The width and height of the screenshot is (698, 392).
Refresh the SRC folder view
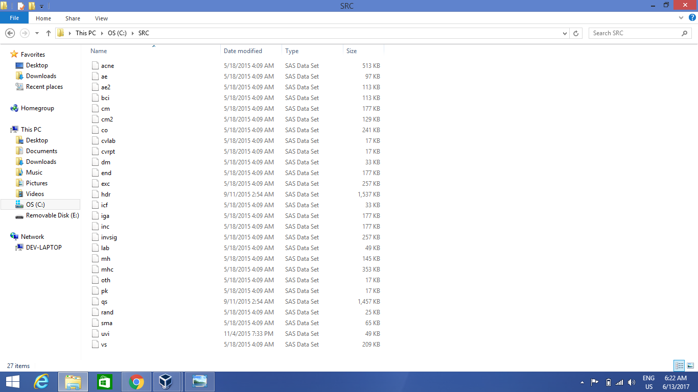pyautogui.click(x=576, y=33)
